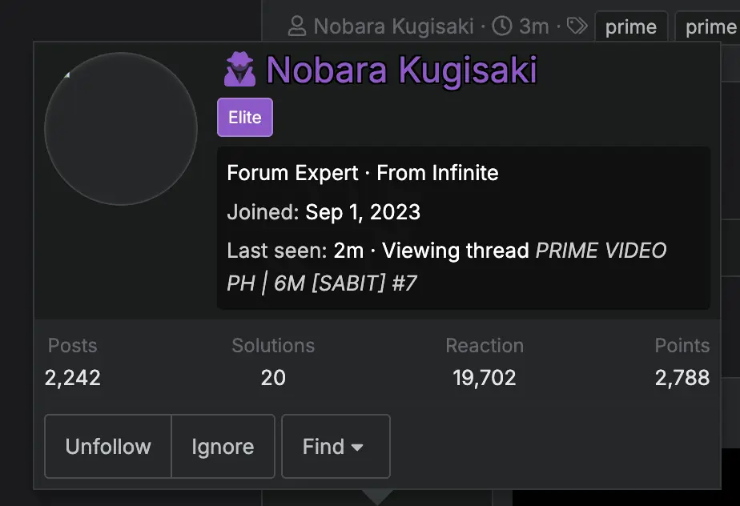740x506 pixels.
Task: Click the tags icon in thread header
Action: click(x=577, y=26)
